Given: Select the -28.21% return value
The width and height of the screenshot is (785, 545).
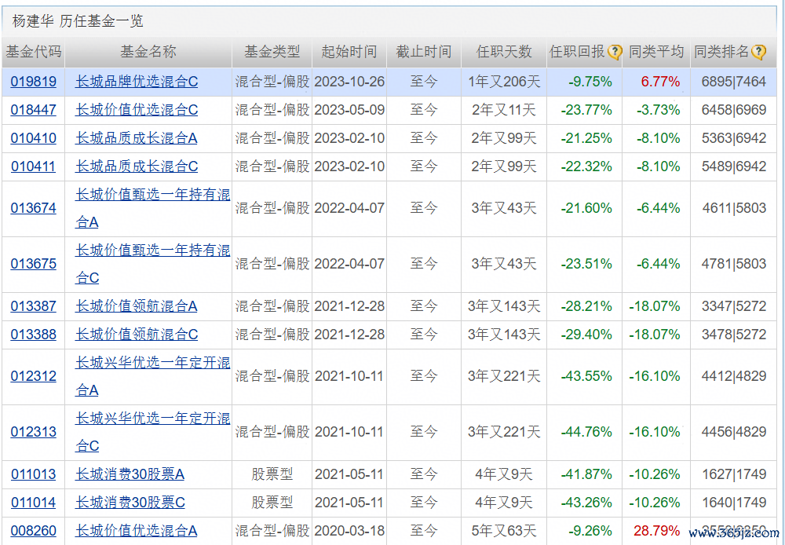Looking at the screenshot, I should click(586, 306).
